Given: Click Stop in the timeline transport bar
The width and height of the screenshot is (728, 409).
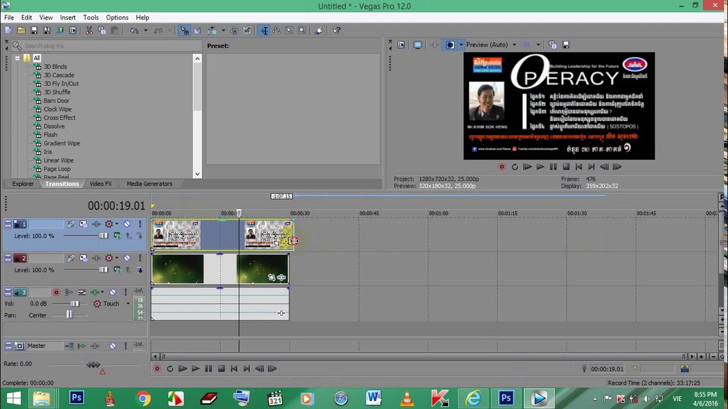Looking at the screenshot, I should (x=221, y=369).
